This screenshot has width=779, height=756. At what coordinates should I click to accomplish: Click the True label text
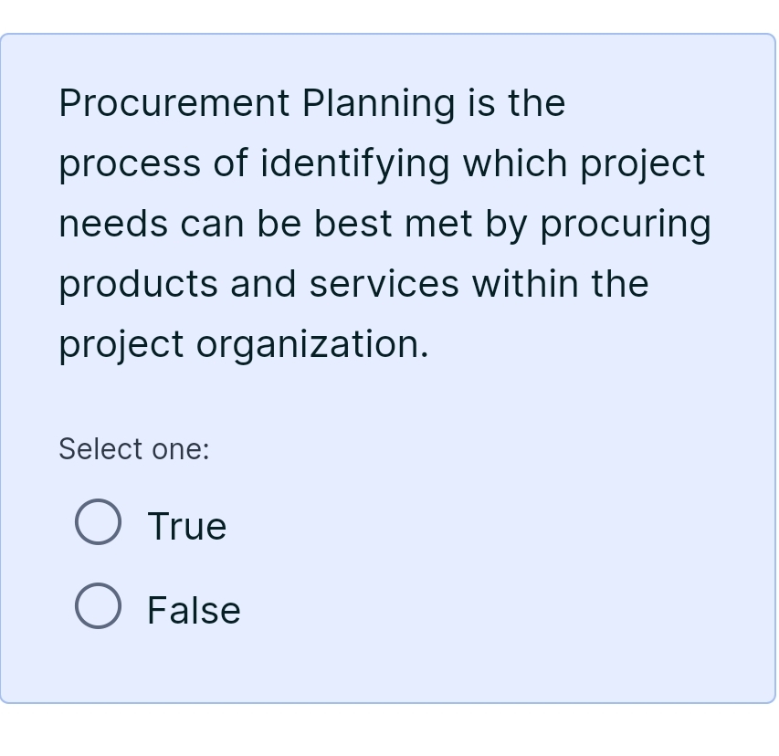pos(186,525)
